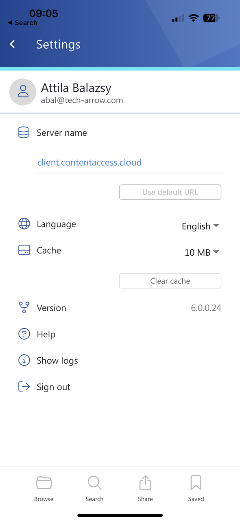
Task: Open Saved items
Action: click(196, 487)
